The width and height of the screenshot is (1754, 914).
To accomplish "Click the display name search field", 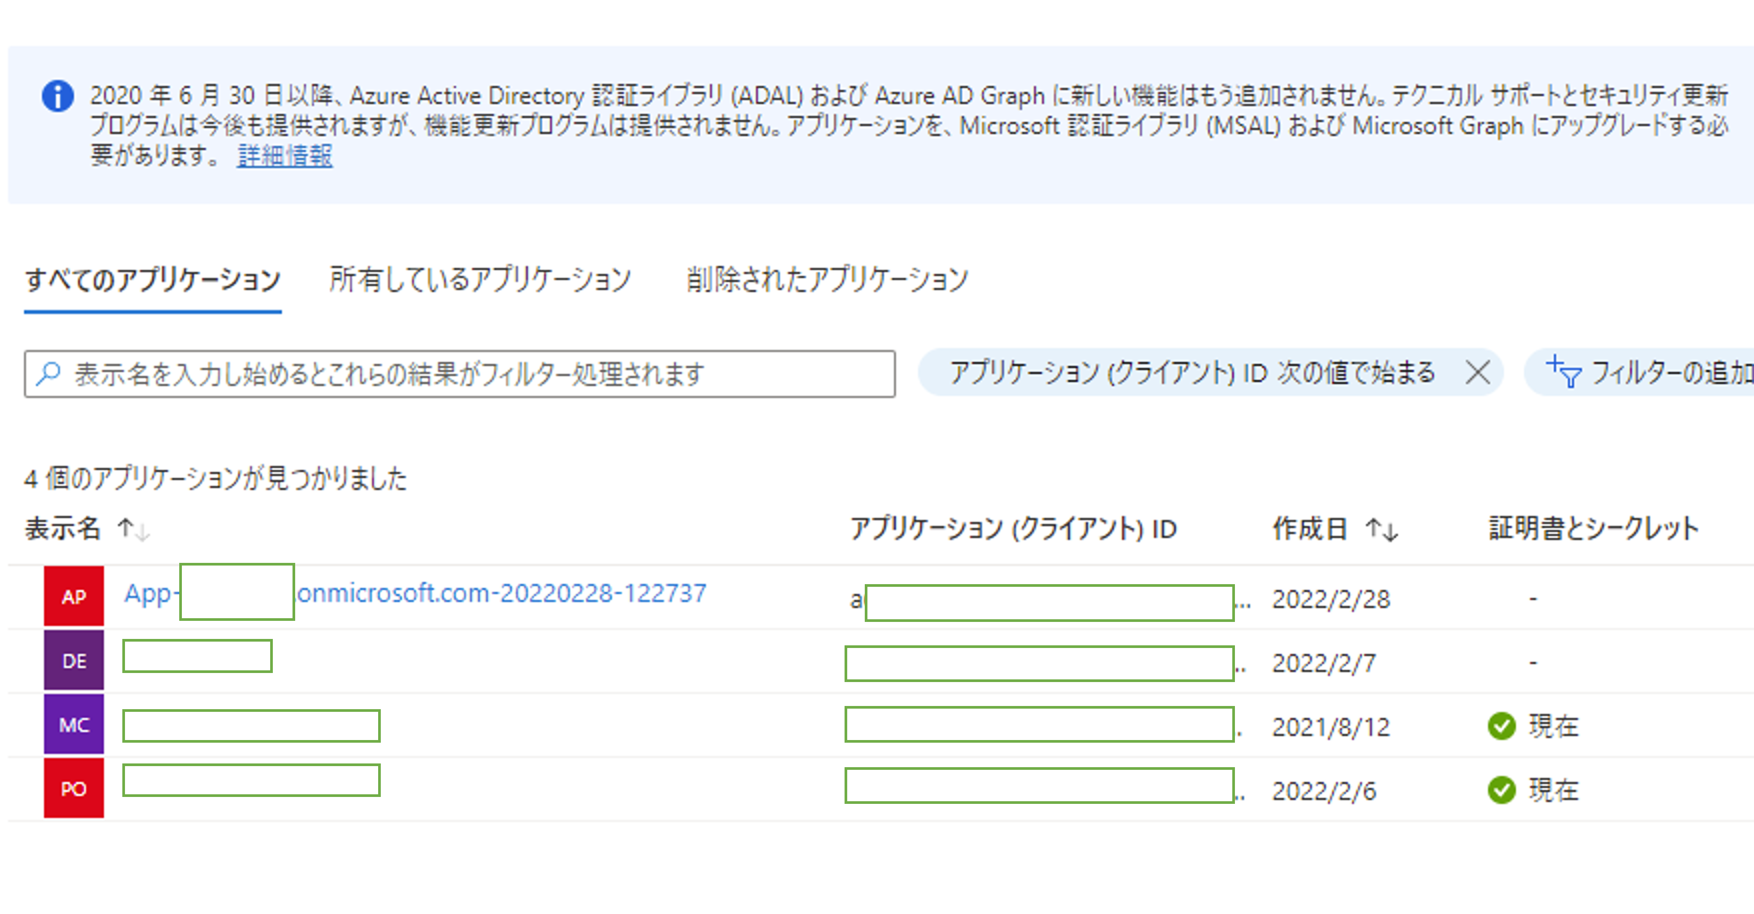I will [x=460, y=374].
